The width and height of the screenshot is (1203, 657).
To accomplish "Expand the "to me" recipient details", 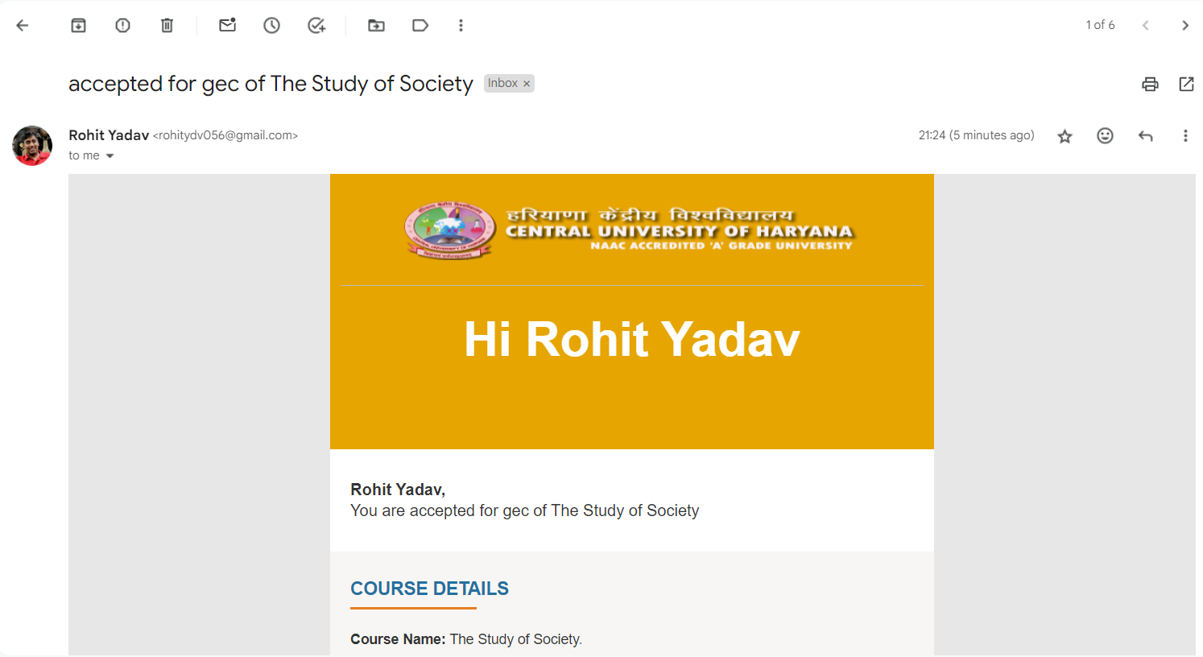I will tap(110, 156).
